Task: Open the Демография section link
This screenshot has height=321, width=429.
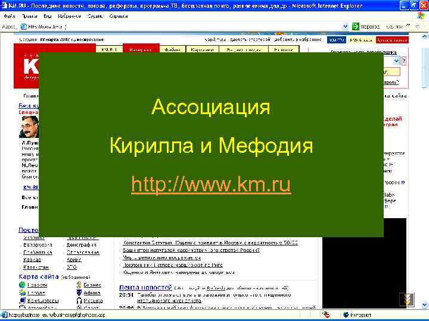Action: click(81, 245)
